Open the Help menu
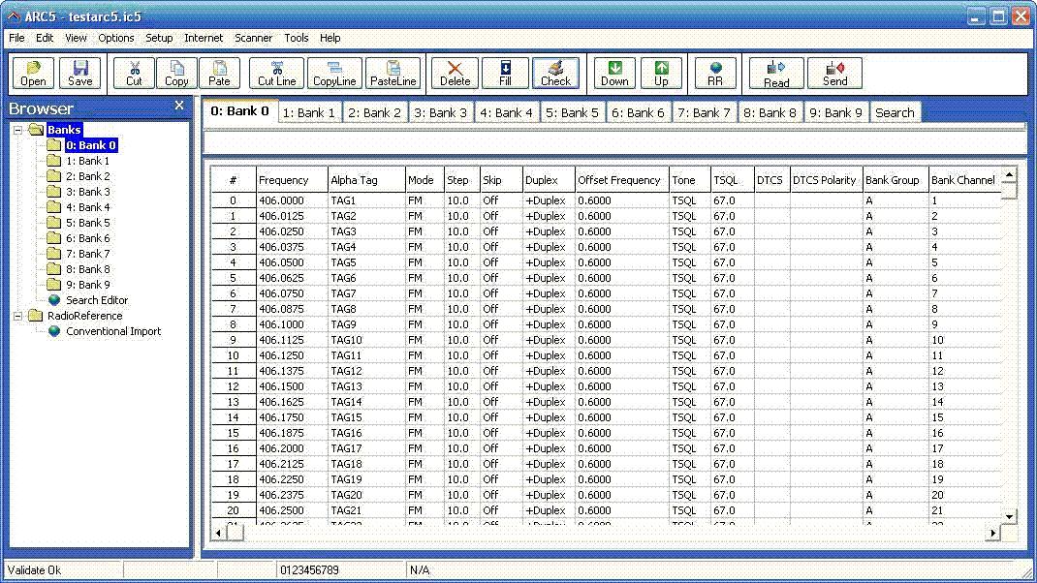The height and width of the screenshot is (583, 1037). pos(330,39)
